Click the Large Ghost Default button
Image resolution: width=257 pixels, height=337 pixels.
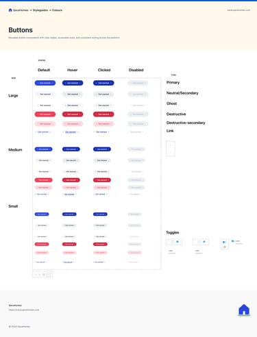(x=45, y=105)
